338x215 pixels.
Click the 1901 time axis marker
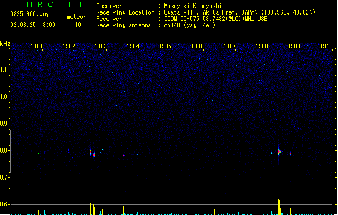point(37,46)
